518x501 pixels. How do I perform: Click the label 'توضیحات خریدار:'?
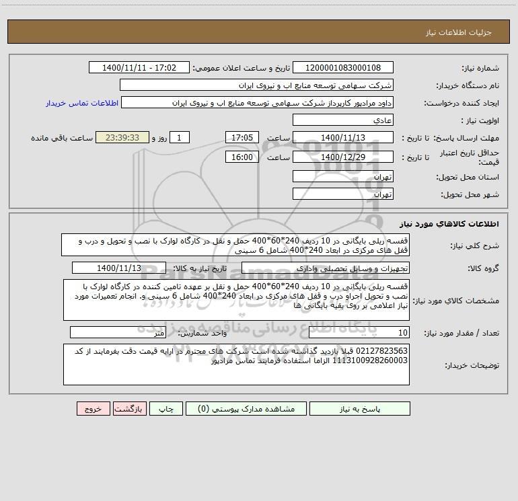pos(472,366)
